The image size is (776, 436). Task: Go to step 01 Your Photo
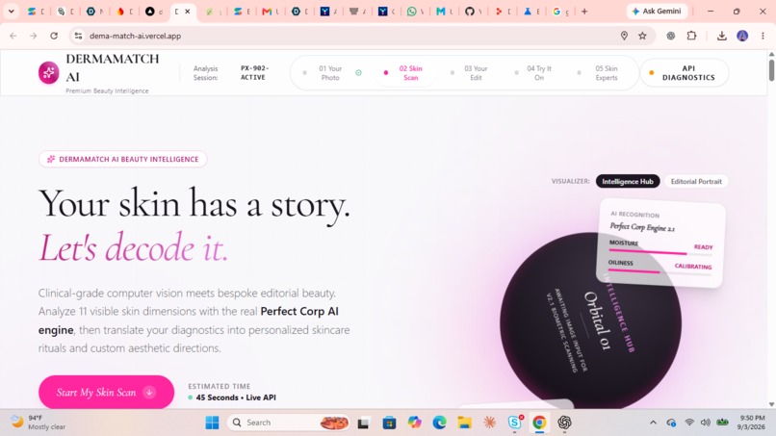point(330,73)
